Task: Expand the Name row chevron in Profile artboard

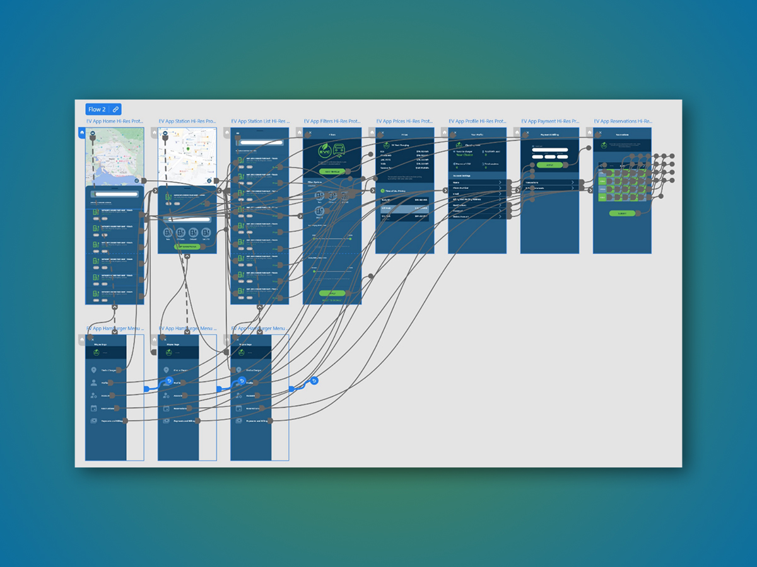Action: coord(500,183)
